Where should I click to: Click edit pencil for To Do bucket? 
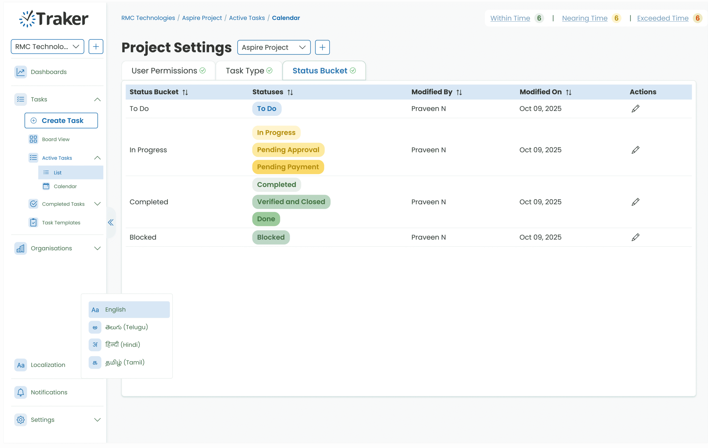[635, 109]
